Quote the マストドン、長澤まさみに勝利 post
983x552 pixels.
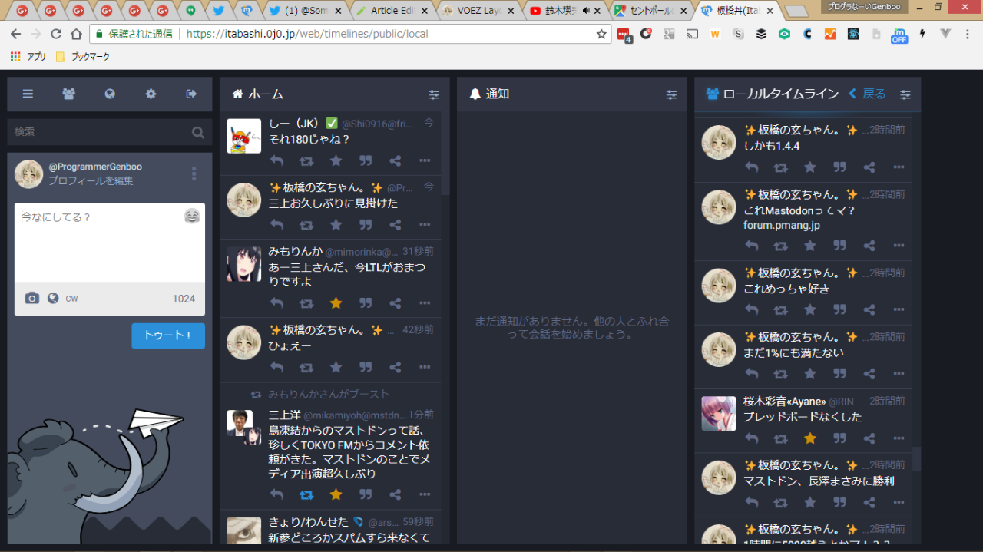click(x=840, y=502)
